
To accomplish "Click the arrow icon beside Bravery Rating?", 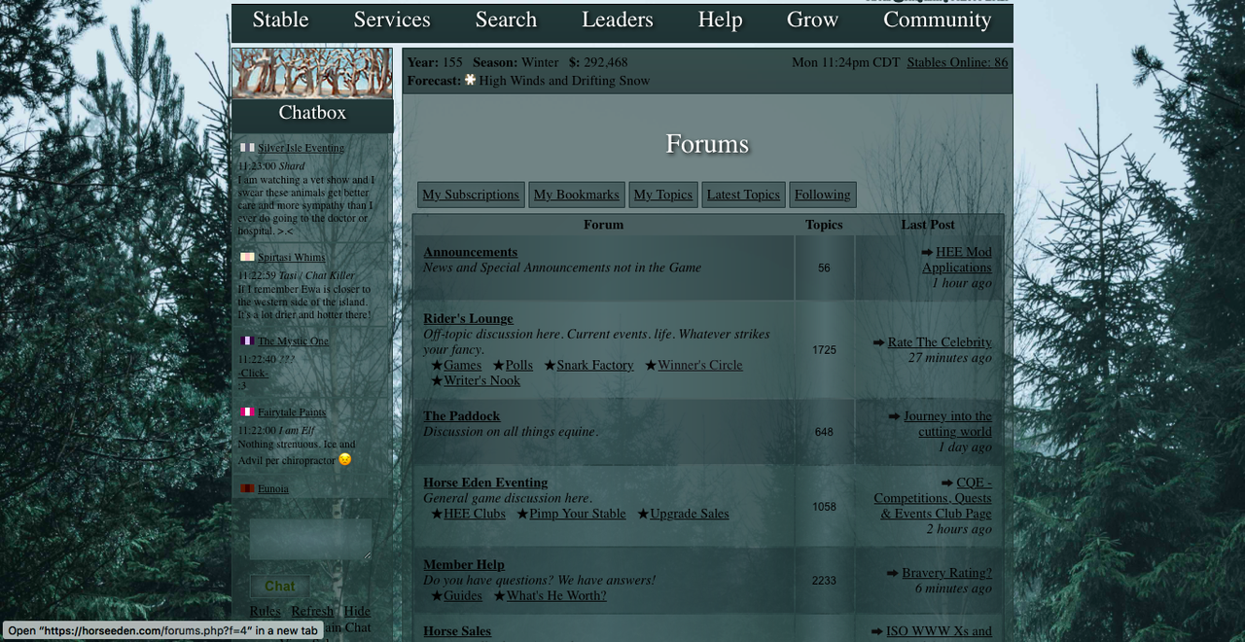I will (x=893, y=573).
